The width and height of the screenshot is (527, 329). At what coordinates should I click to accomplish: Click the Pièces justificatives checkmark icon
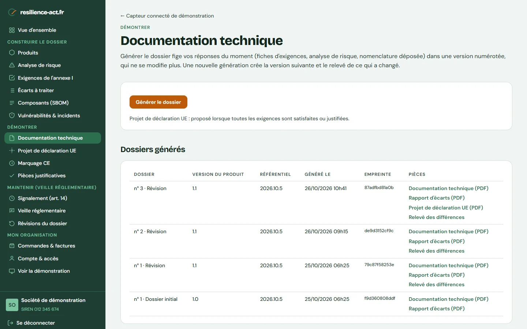[12, 175]
